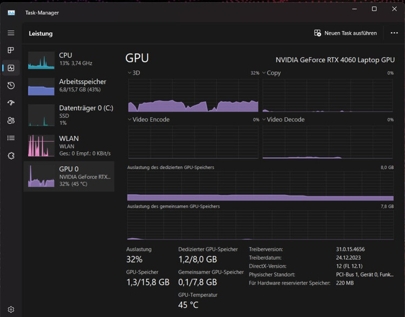Click the shared GPU memory graph
Image resolution: width=405 pixels, height=317 pixels.
point(260,225)
